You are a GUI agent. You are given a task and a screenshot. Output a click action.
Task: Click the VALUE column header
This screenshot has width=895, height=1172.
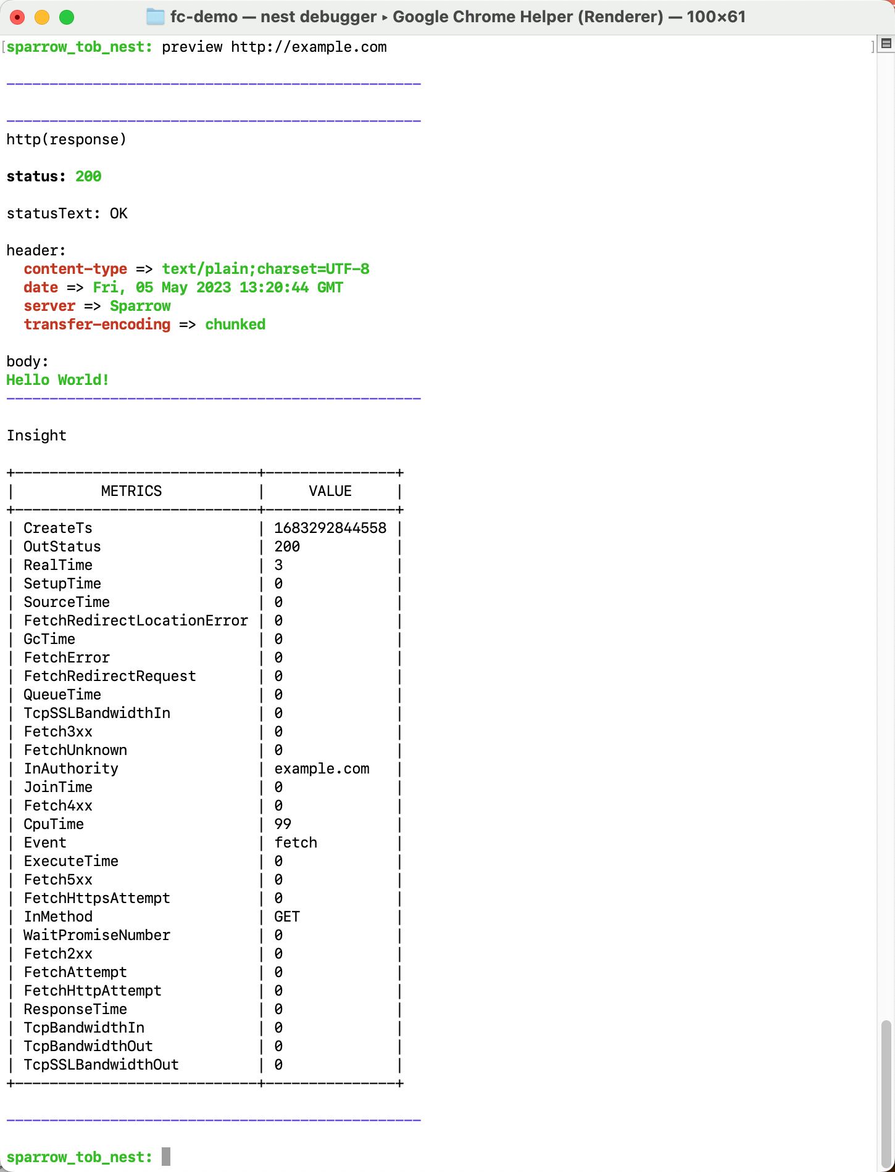point(330,491)
